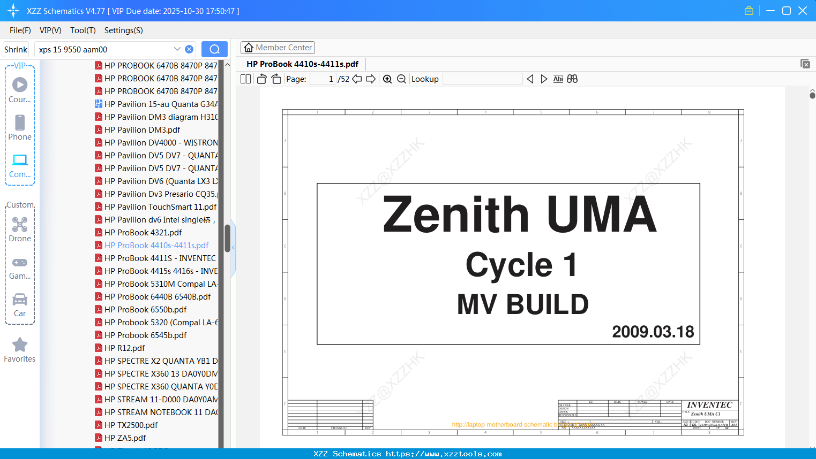Image resolution: width=816 pixels, height=459 pixels.
Task: Open HP ProBook 5310M Compal file
Action: pyautogui.click(x=156, y=284)
